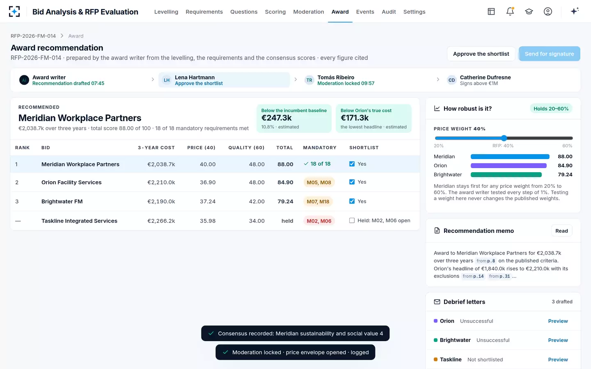Select the Award tab
The height and width of the screenshot is (369, 591).
[340, 12]
